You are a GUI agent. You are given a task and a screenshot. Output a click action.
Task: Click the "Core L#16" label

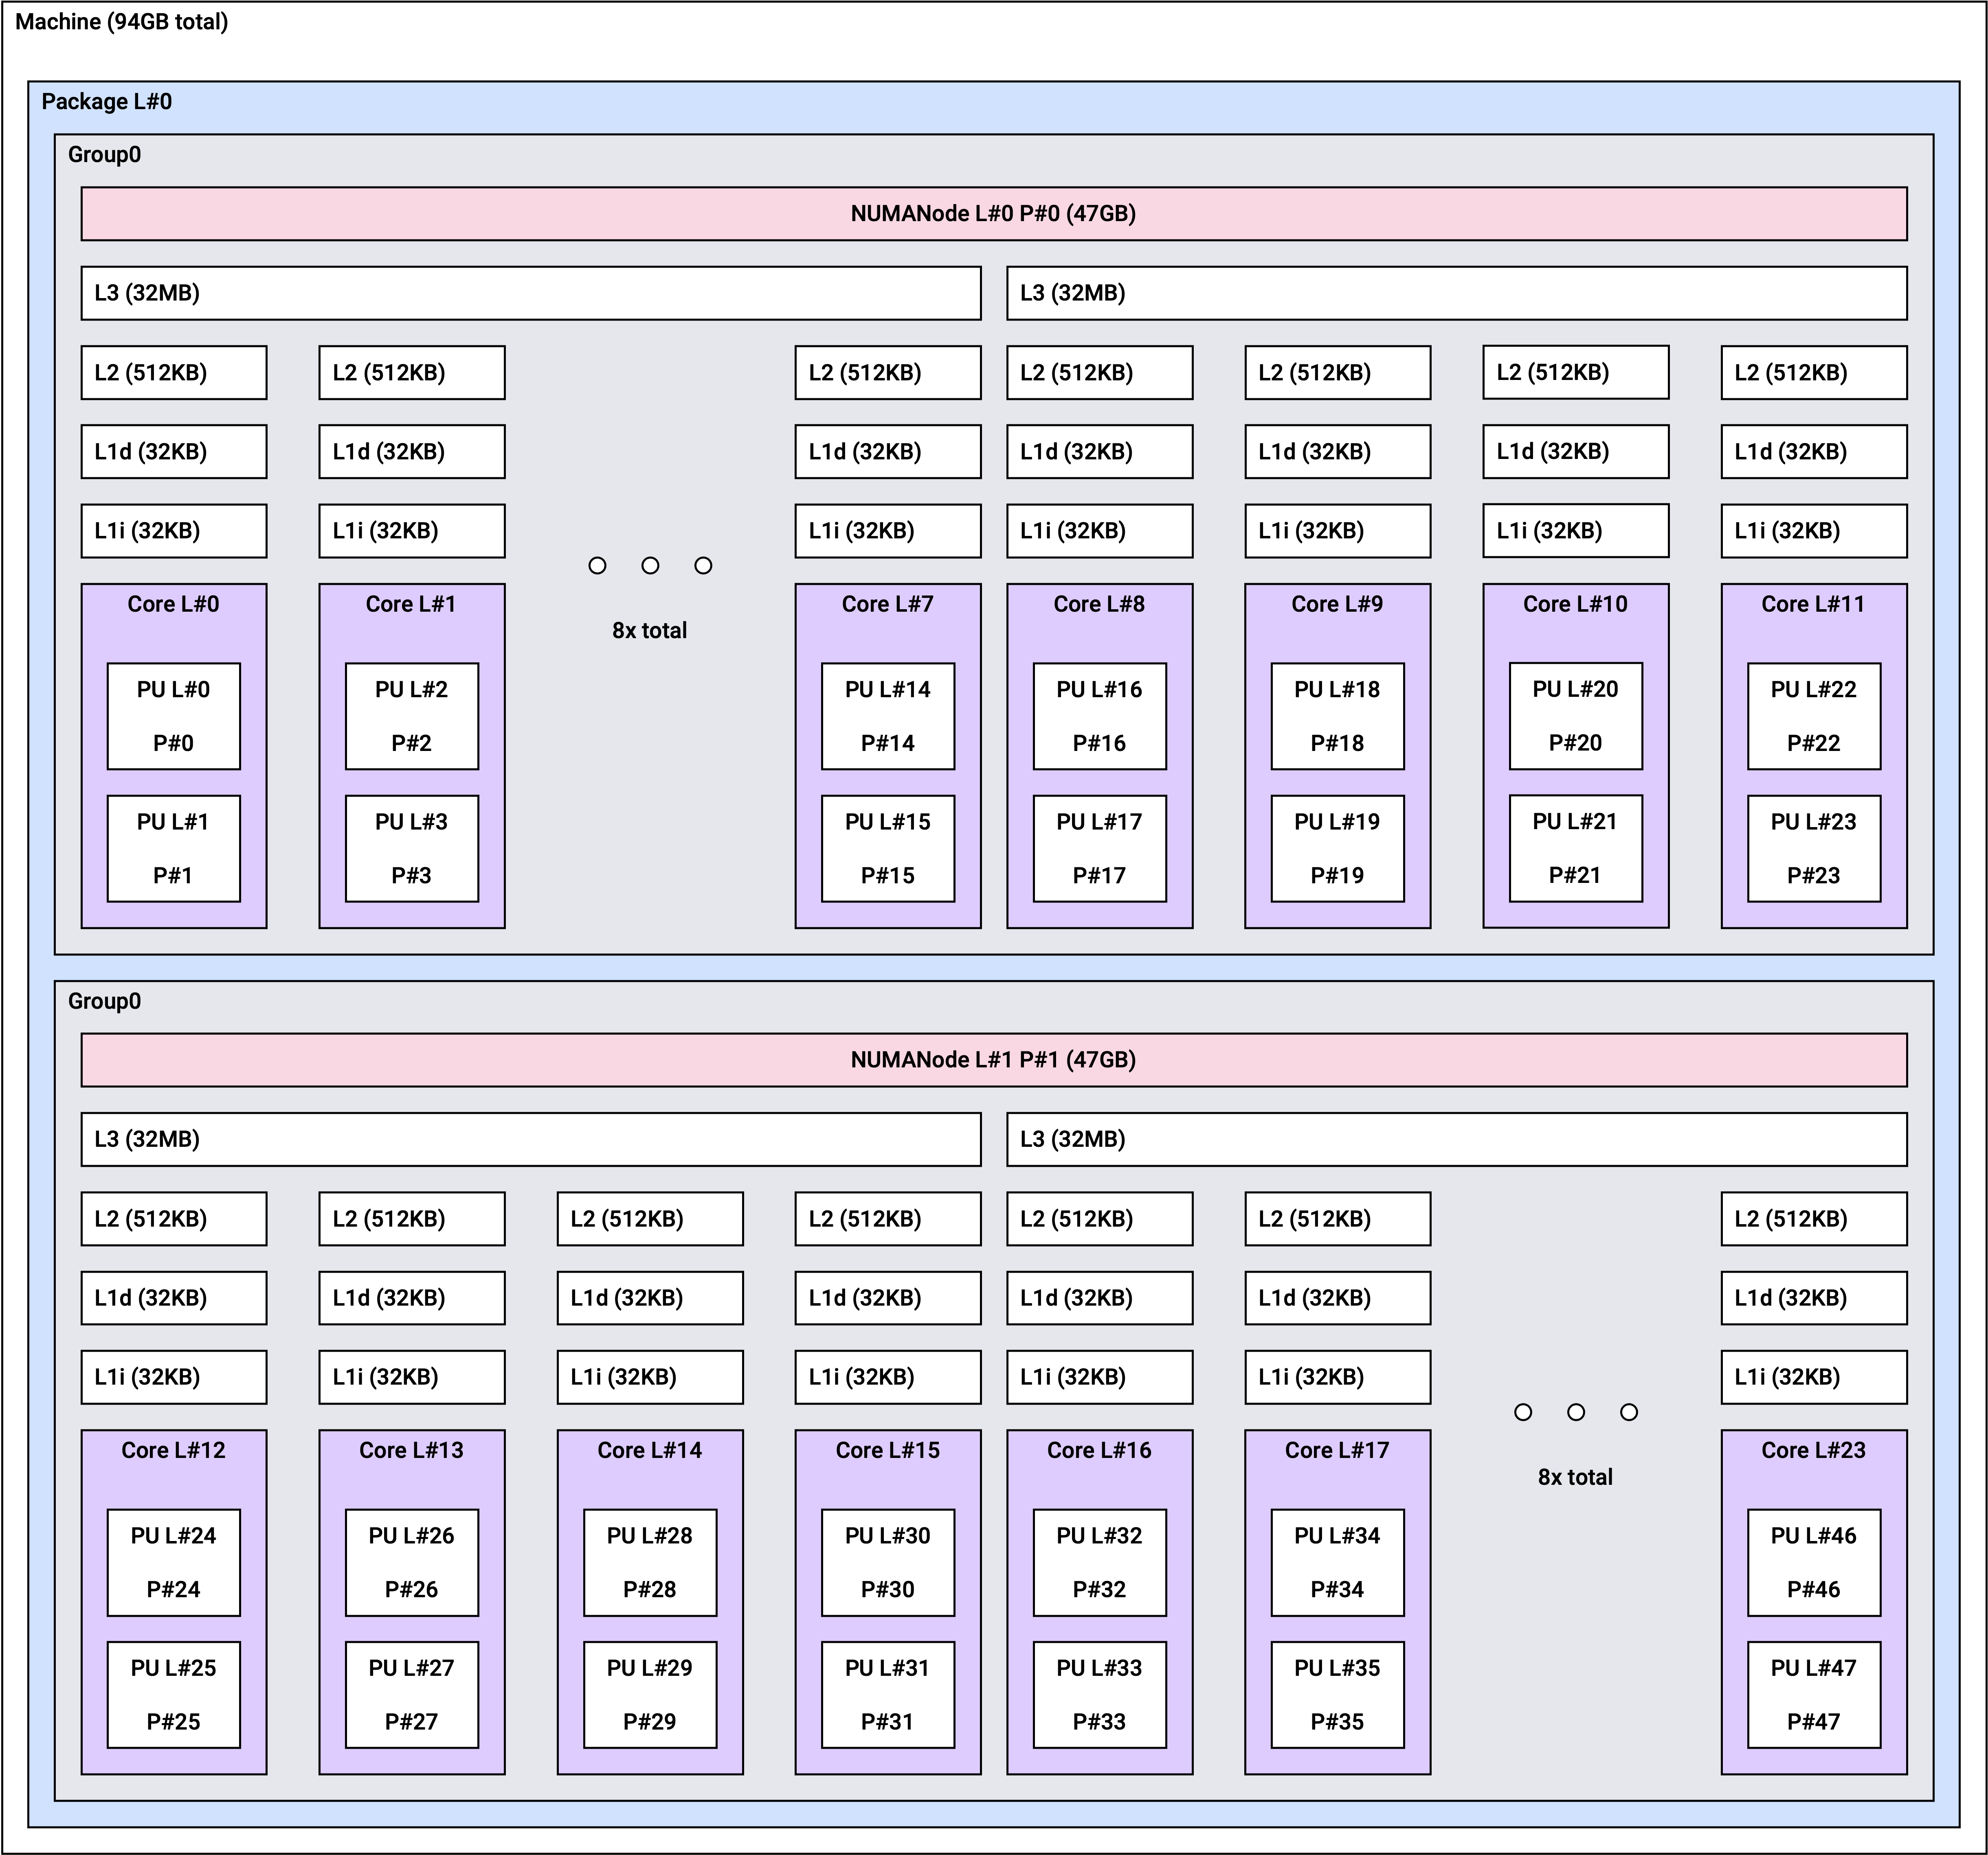pyautogui.click(x=1099, y=1450)
